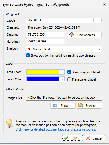This screenshot has height=145, width=109.
Task: Click the green checkmark on OK
Action: (x=66, y=138)
